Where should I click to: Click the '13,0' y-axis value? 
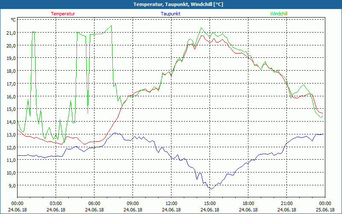12,134
